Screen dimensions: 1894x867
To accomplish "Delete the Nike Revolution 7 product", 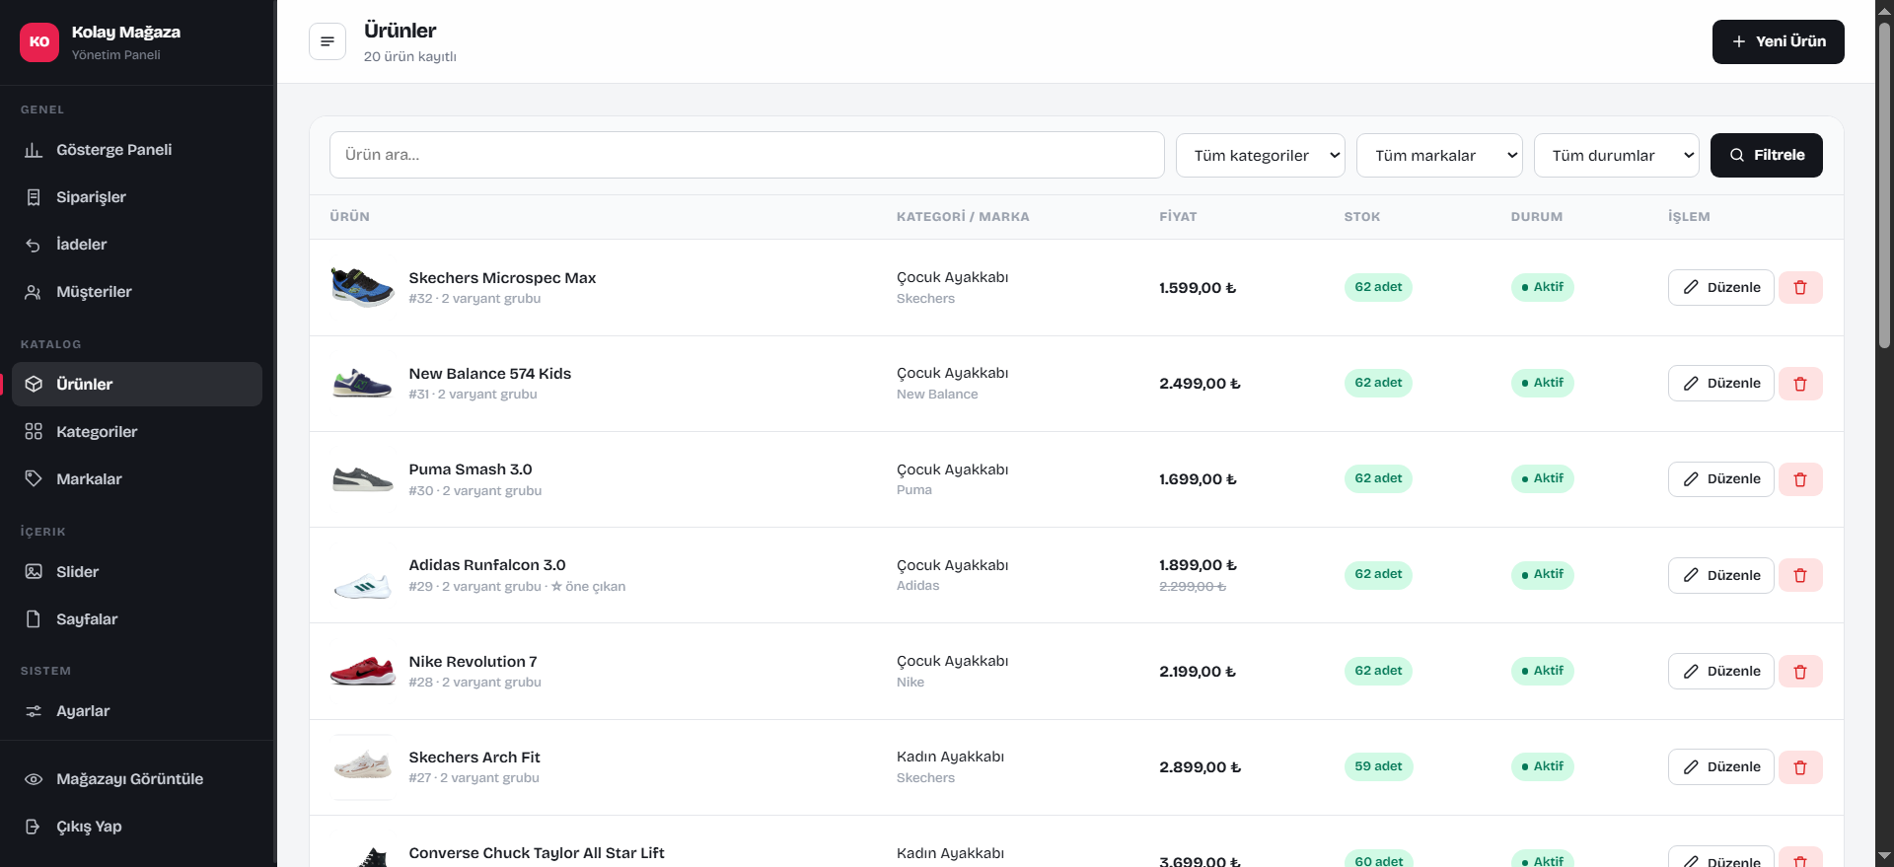I will (1800, 672).
